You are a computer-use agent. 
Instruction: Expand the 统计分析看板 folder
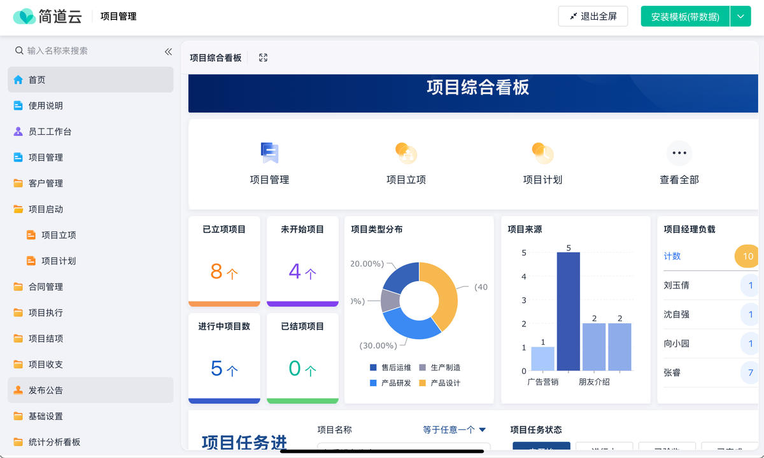90,442
